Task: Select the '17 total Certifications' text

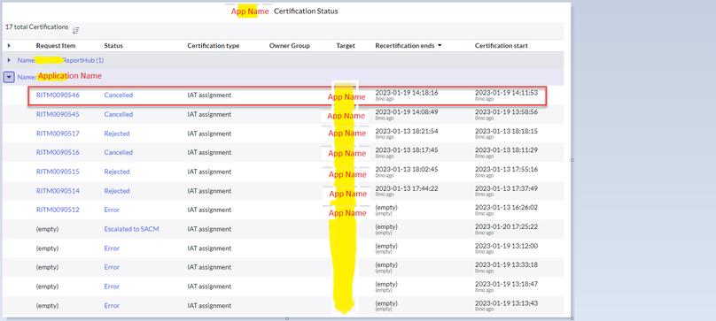Action: coord(36,27)
